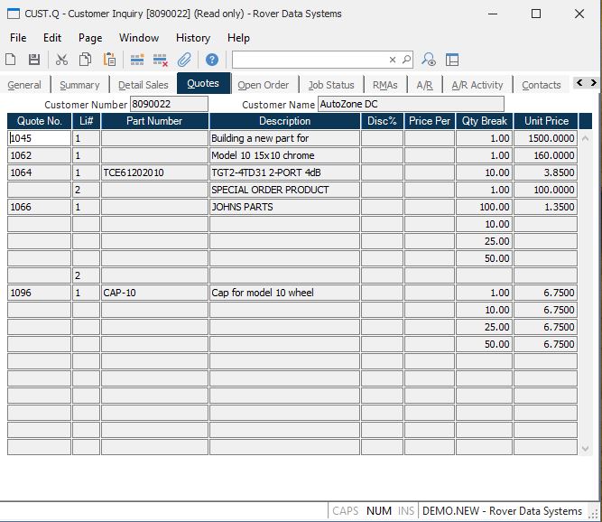Click the Copy icon in toolbar
602x522 pixels.
click(85, 60)
